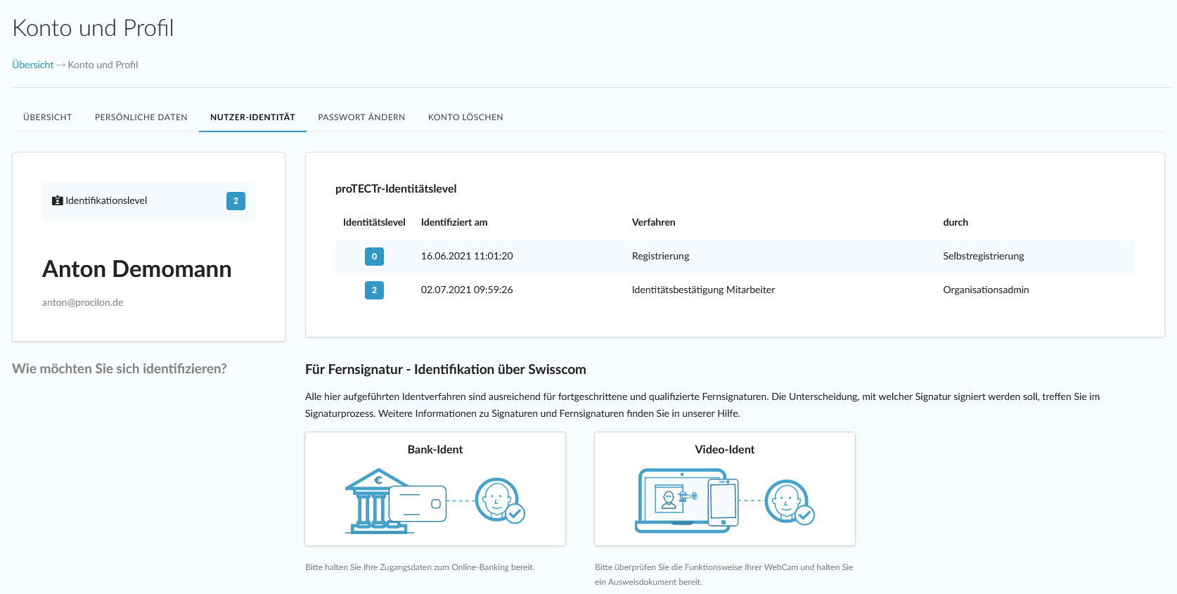This screenshot has height=594, width=1177.
Task: Switch to Persönliche Daten tab
Action: click(x=141, y=117)
